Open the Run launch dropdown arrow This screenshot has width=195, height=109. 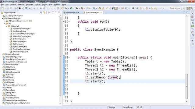[74, 8]
